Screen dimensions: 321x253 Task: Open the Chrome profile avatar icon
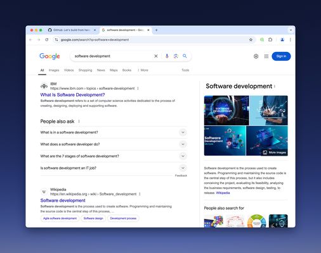point(282,40)
